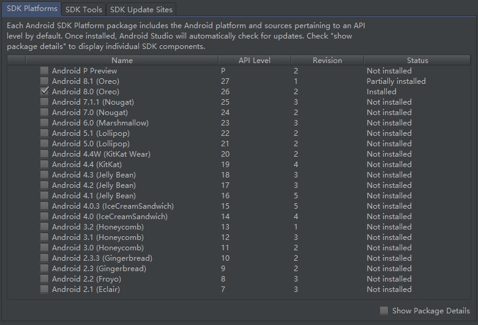
Task: Click API level 15 cell
Action: (225, 206)
